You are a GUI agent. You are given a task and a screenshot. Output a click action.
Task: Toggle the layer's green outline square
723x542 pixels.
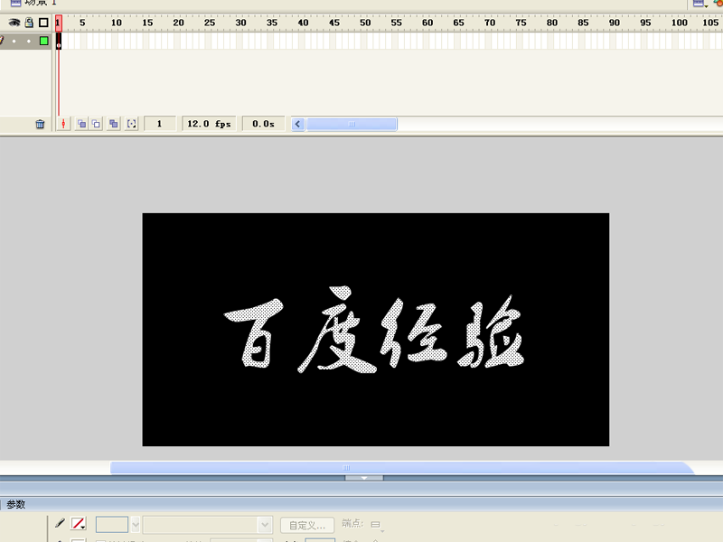pos(43,41)
